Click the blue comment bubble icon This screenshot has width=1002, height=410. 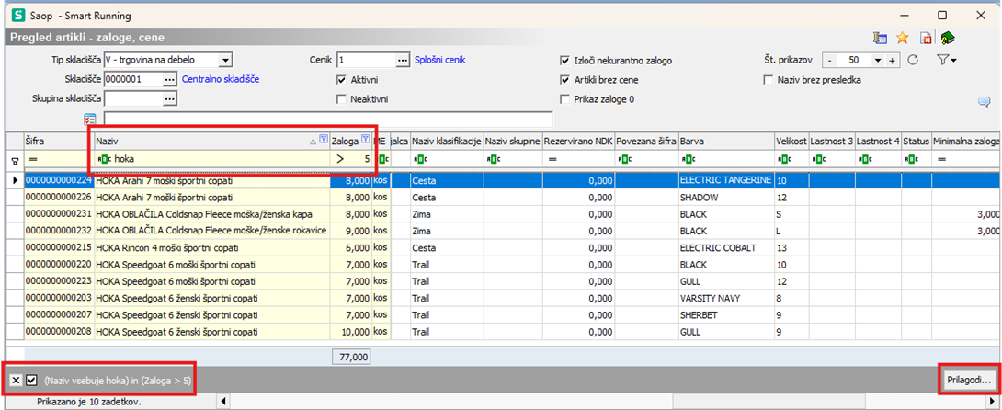(x=984, y=101)
